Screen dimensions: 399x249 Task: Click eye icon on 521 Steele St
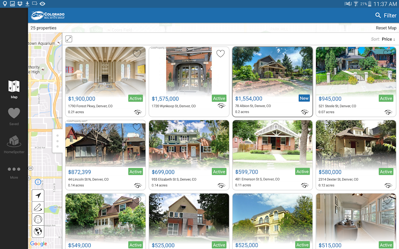click(388, 112)
